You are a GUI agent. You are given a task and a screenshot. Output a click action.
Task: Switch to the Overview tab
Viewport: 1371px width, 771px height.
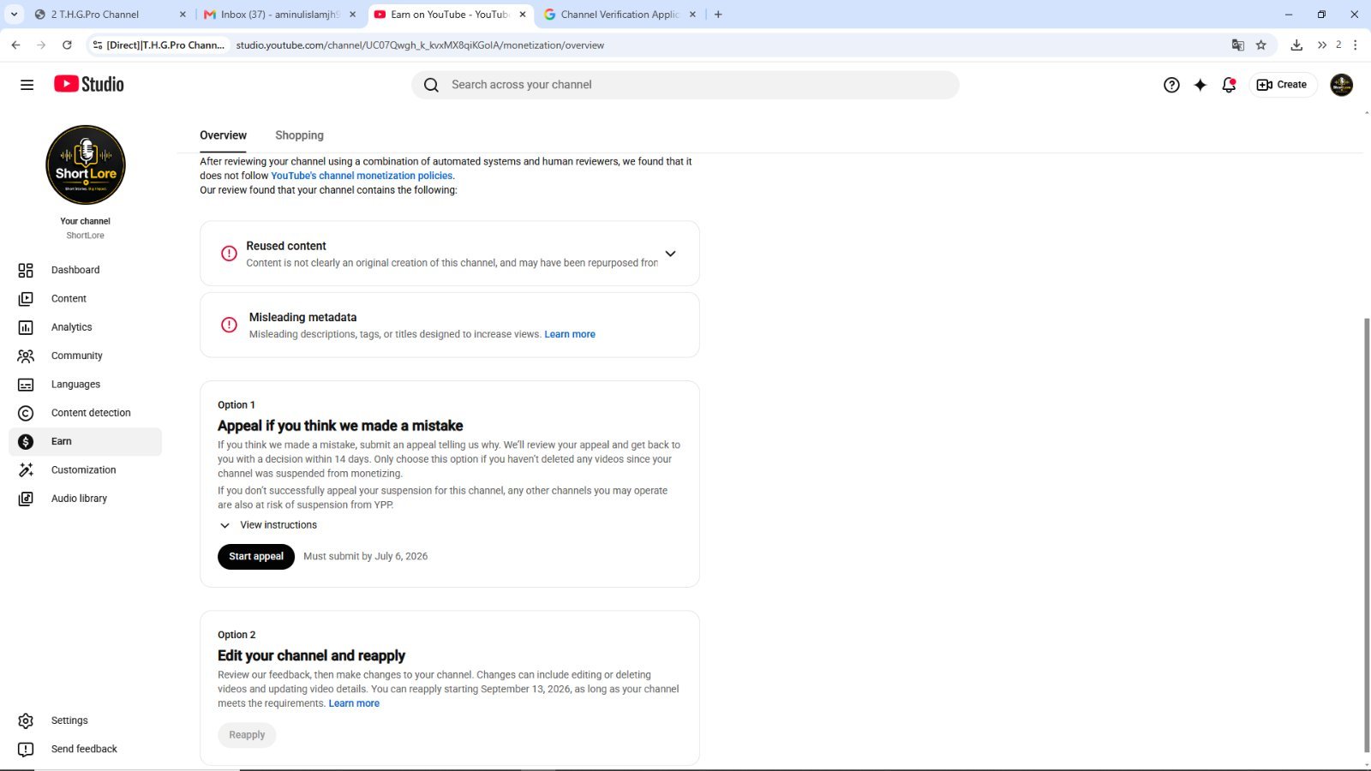pos(223,135)
